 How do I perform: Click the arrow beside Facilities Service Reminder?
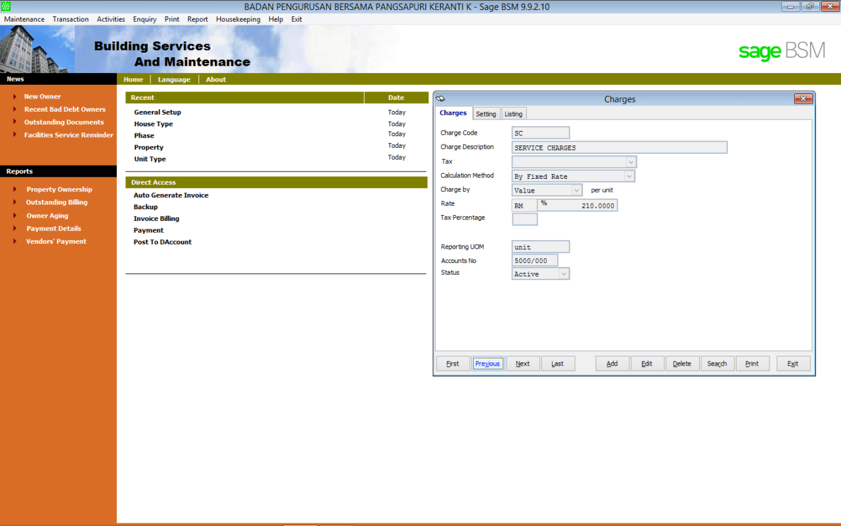16,135
